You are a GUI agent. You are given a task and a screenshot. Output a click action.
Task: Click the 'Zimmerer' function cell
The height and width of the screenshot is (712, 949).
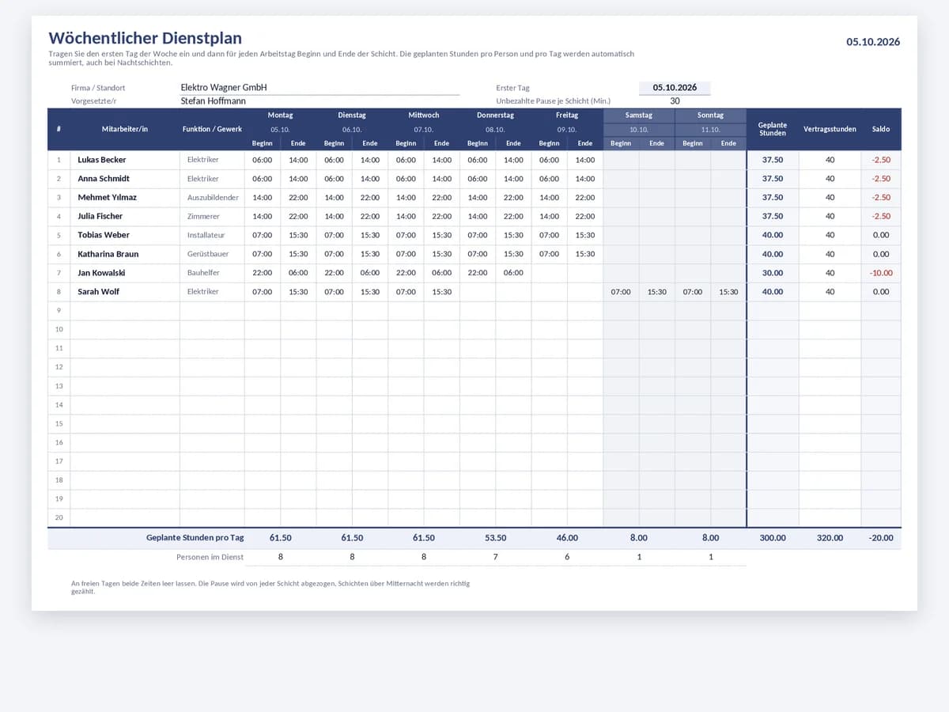[212, 216]
